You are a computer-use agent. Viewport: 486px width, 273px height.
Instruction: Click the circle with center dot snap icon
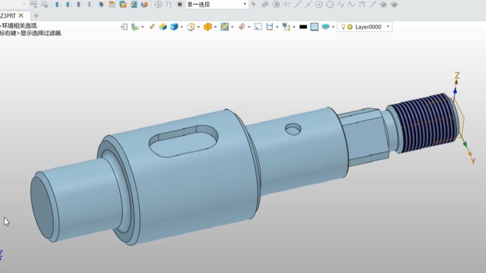click(319, 4)
